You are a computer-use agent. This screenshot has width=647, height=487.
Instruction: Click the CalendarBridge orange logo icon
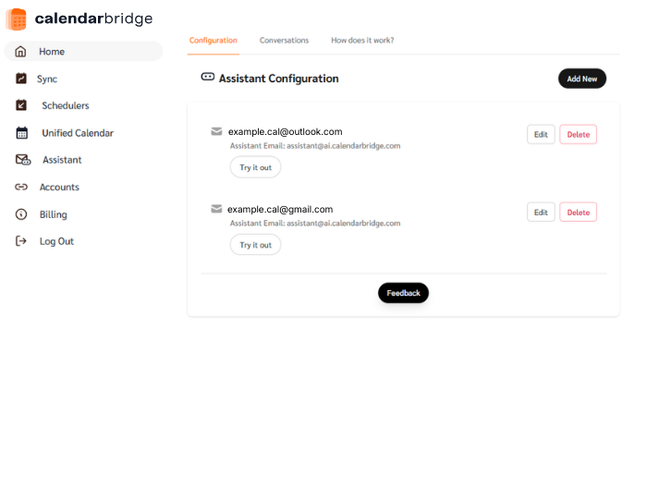(17, 19)
